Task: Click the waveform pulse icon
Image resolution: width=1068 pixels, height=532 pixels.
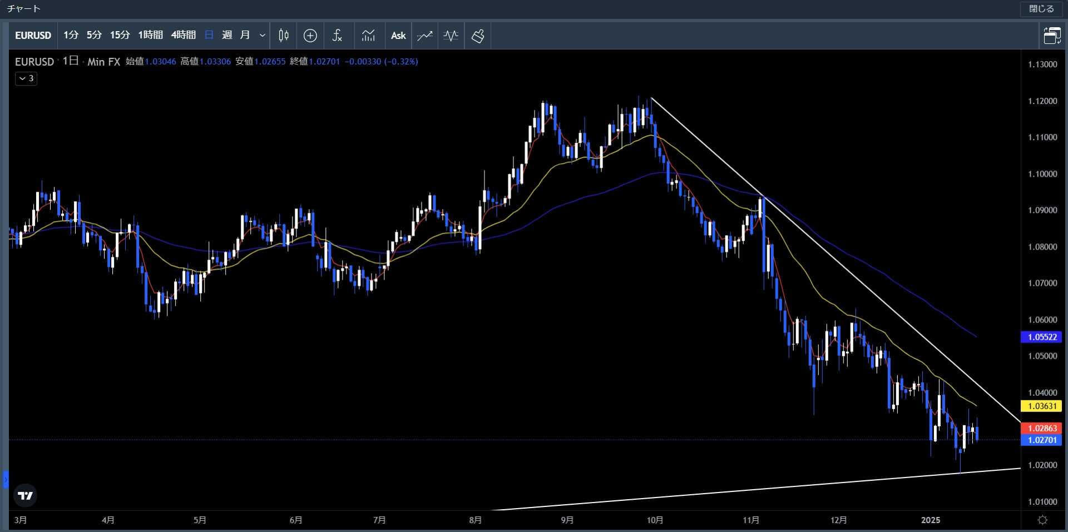Action: point(451,36)
